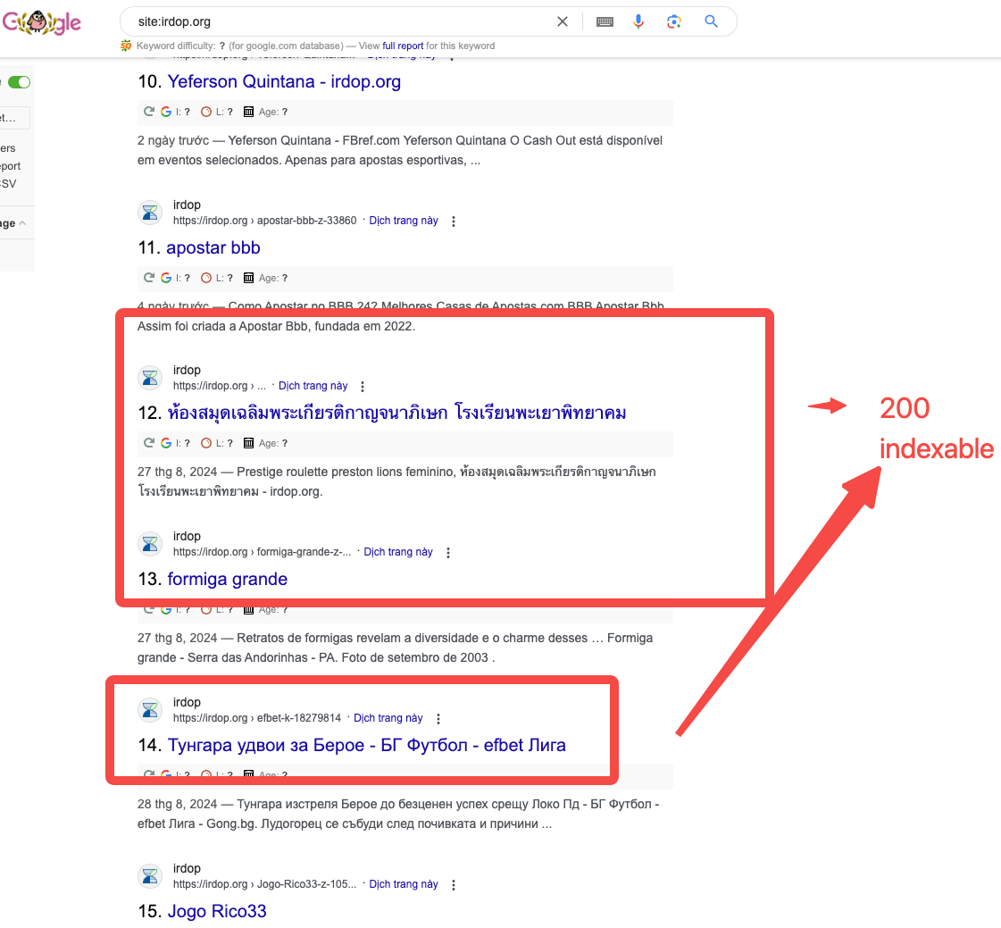Click the https://irdop.org › efbet-k-18279814 URL
Viewport: 1001px width, 928px height.
tap(257, 718)
